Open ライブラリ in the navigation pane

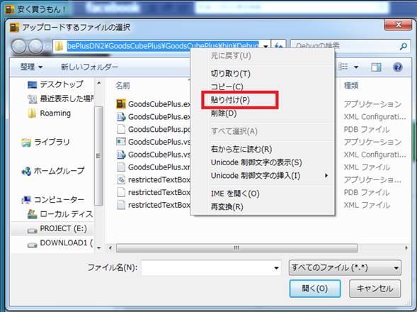46,142
